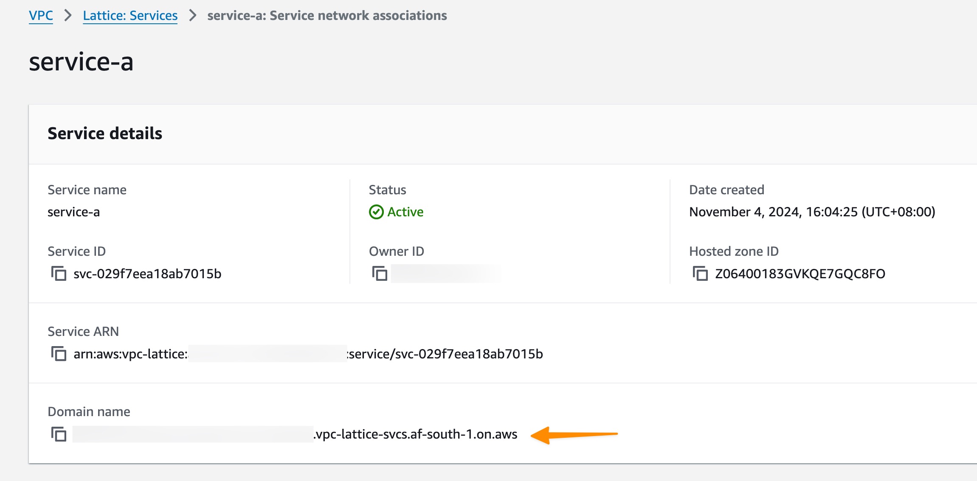
Task: Open the VPC breadcrumb link
Action: click(x=40, y=15)
